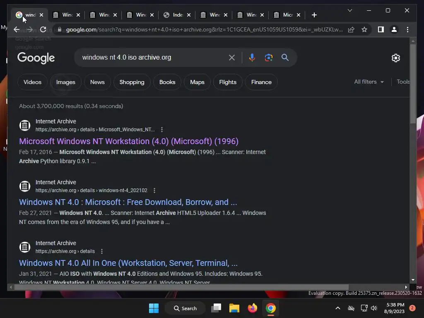424x318 pixels.
Task: Open Google quick settings gear
Action: (395, 58)
